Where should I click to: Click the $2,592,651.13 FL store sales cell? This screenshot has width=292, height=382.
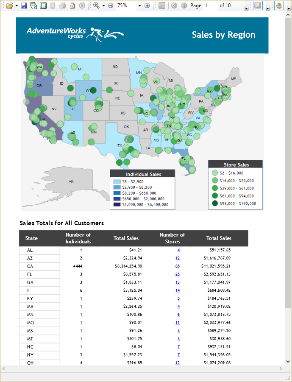tap(217, 274)
